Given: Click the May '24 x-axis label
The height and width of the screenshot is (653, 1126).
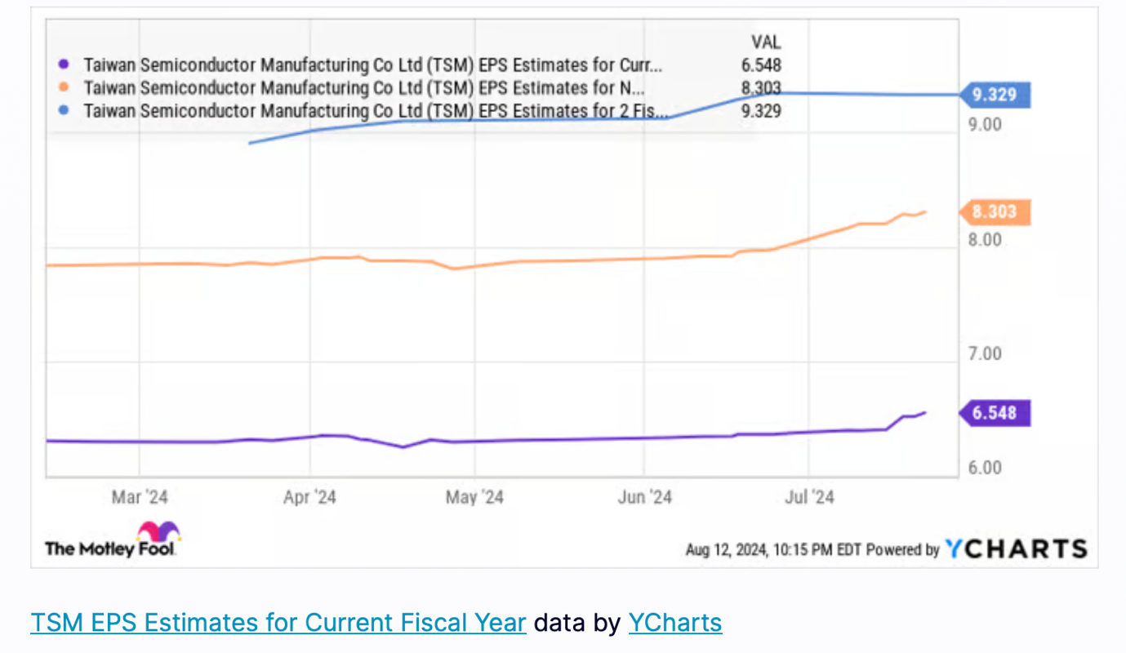Looking at the screenshot, I should [x=474, y=497].
